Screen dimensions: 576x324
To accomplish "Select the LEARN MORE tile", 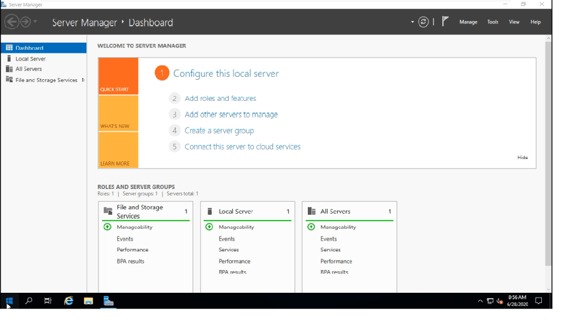I will (118, 150).
